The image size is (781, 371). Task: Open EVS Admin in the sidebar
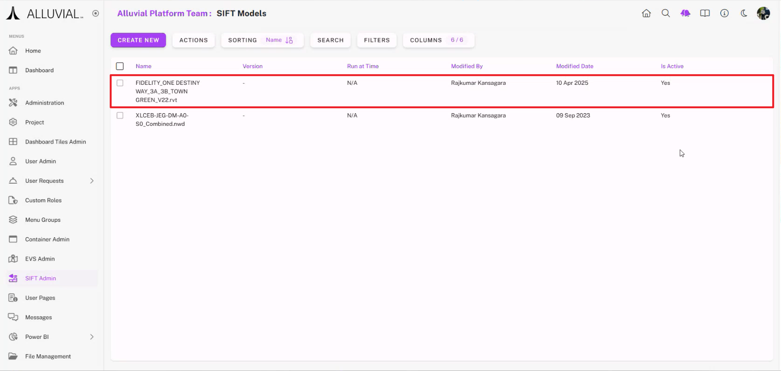(x=40, y=259)
